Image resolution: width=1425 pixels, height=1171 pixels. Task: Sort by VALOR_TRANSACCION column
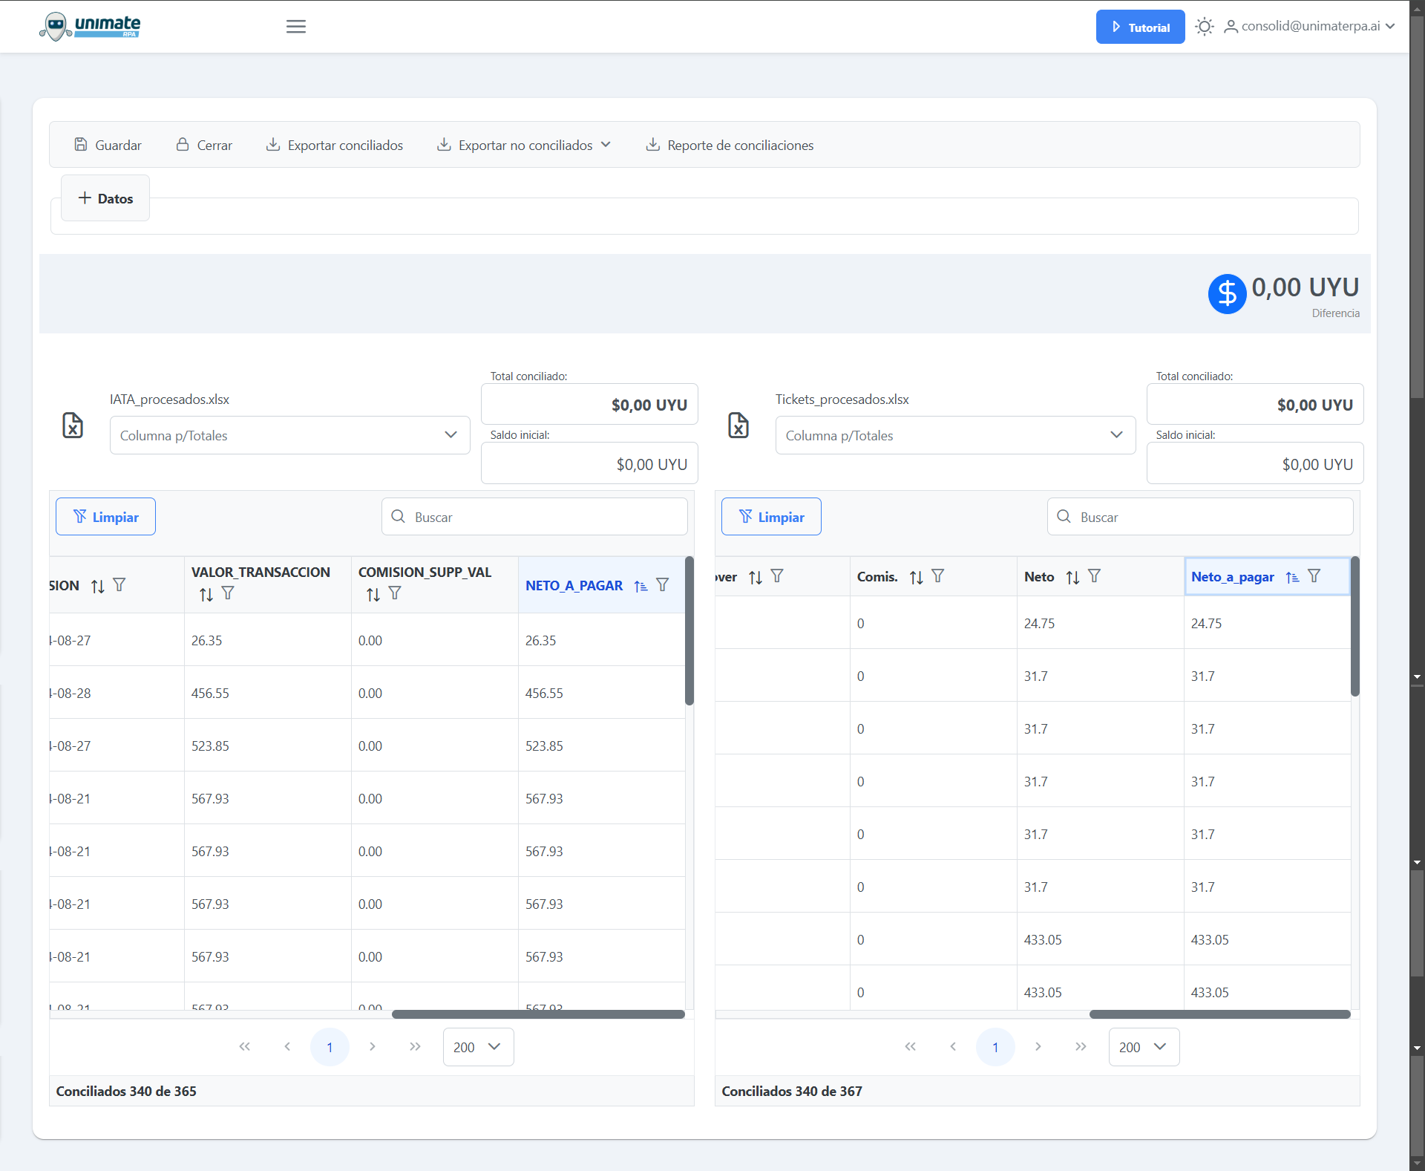(x=206, y=594)
